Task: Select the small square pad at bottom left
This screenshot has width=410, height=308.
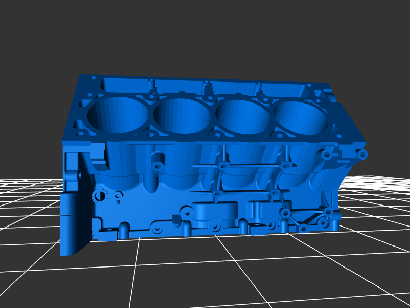Action: 106,237
